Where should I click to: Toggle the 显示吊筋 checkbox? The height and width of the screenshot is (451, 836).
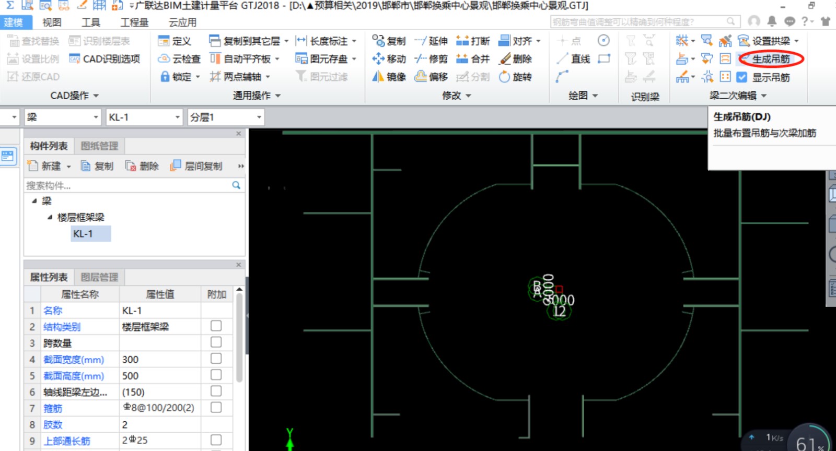(x=741, y=77)
